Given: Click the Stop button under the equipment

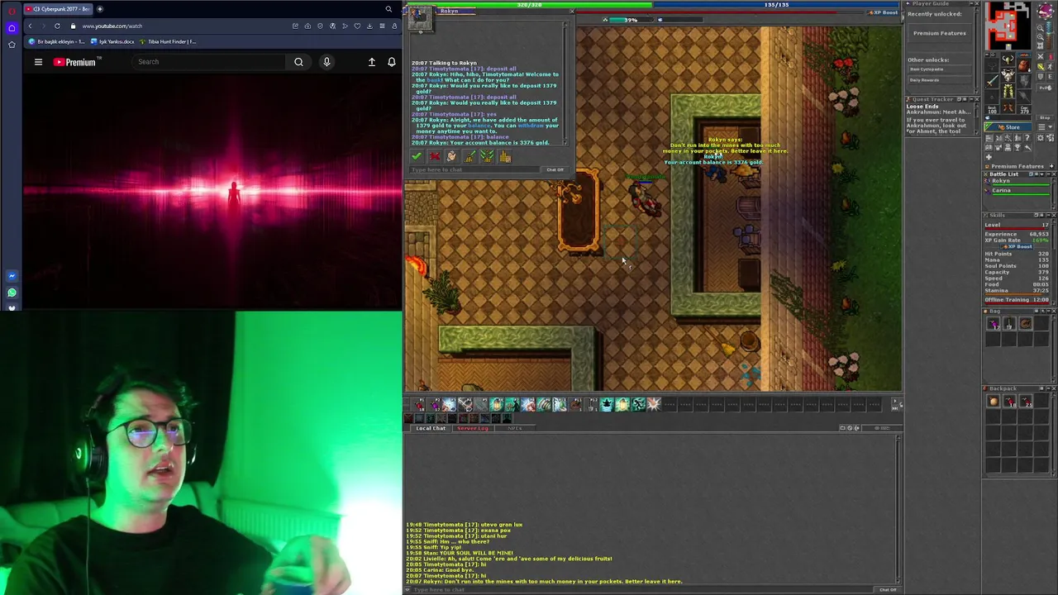Looking at the screenshot, I should click(1045, 117).
